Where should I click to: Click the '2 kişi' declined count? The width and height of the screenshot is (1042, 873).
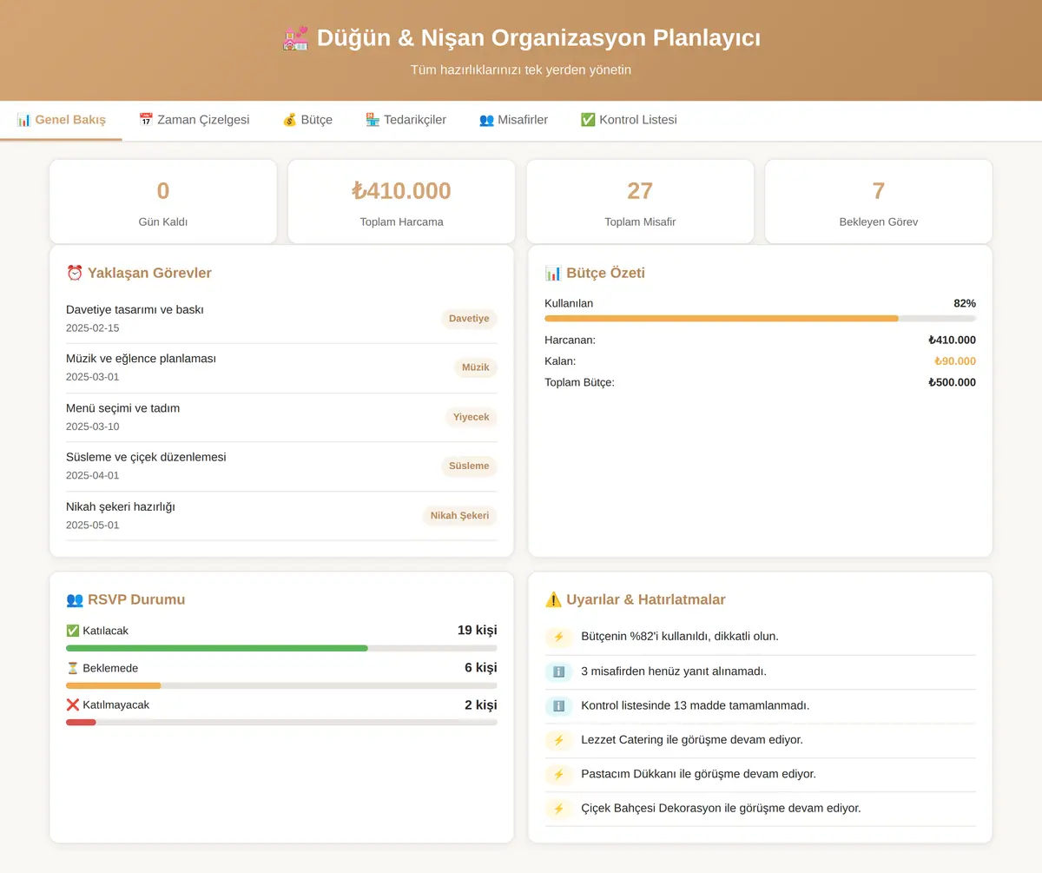[481, 704]
